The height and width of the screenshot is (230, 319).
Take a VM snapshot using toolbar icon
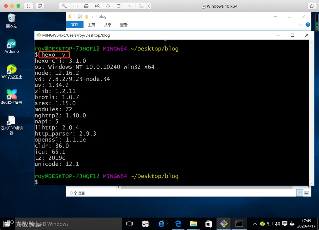[x=40, y=6]
